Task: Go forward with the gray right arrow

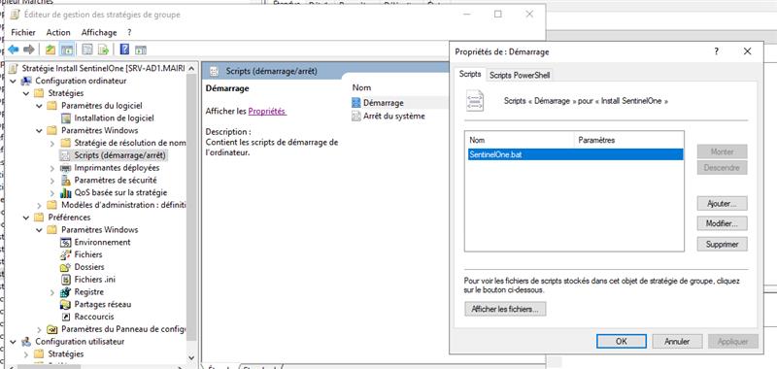Action: (x=29, y=50)
